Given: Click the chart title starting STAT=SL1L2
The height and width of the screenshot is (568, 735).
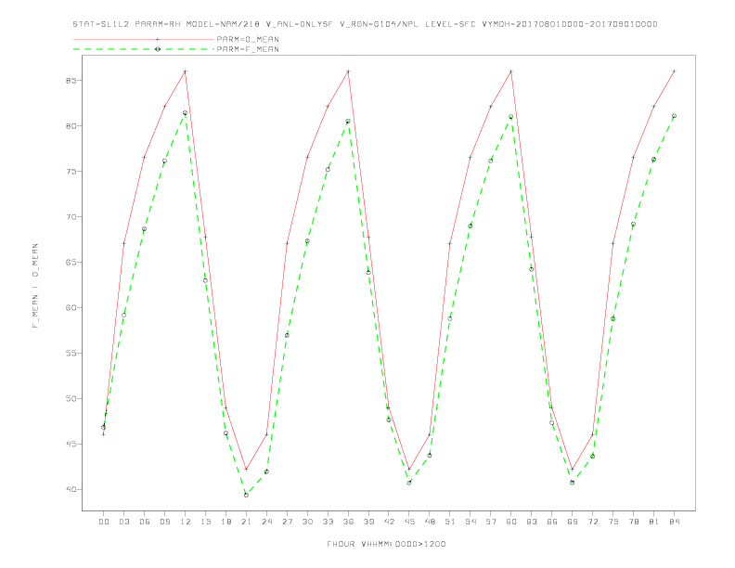Looking at the screenshot, I should (365, 24).
